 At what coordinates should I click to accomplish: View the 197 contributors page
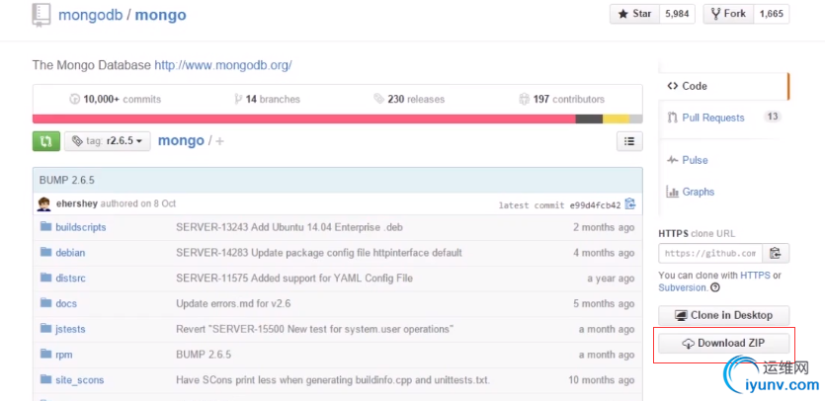(x=561, y=99)
